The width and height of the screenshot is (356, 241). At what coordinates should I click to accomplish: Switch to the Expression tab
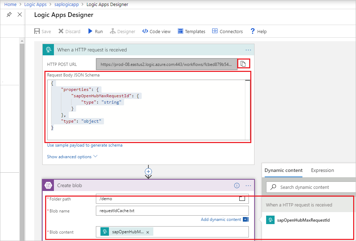322,170
